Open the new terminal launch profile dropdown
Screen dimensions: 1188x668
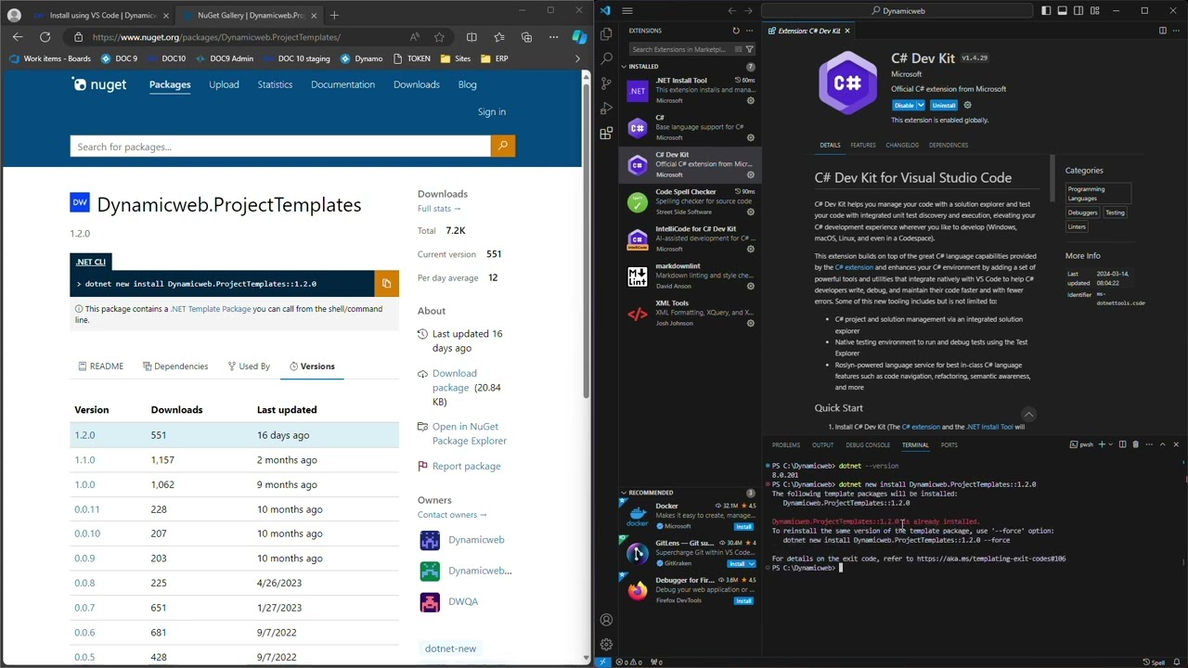click(x=1111, y=444)
